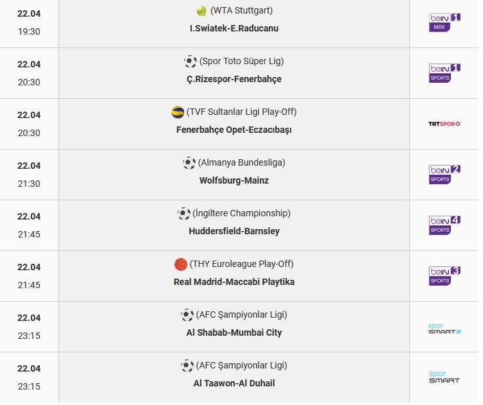Click the volleyball icon for TVF Sultanlar Ligi
The image size is (483, 405).
[x=178, y=112]
